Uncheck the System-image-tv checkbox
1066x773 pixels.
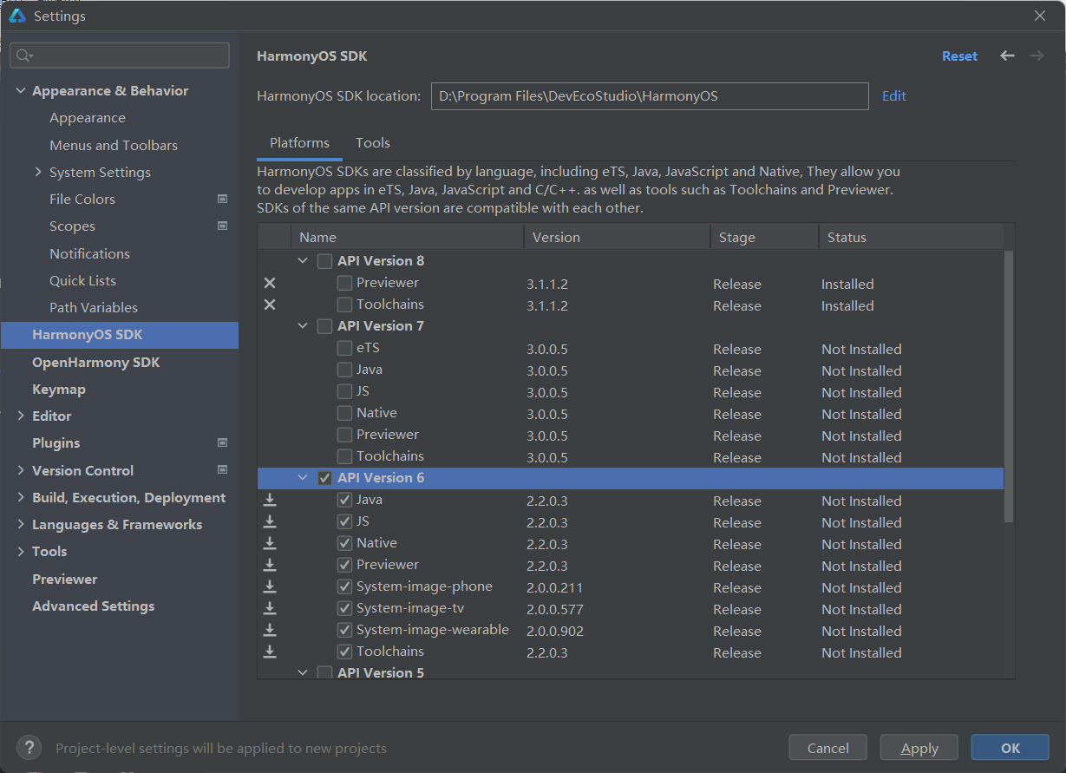pos(344,608)
